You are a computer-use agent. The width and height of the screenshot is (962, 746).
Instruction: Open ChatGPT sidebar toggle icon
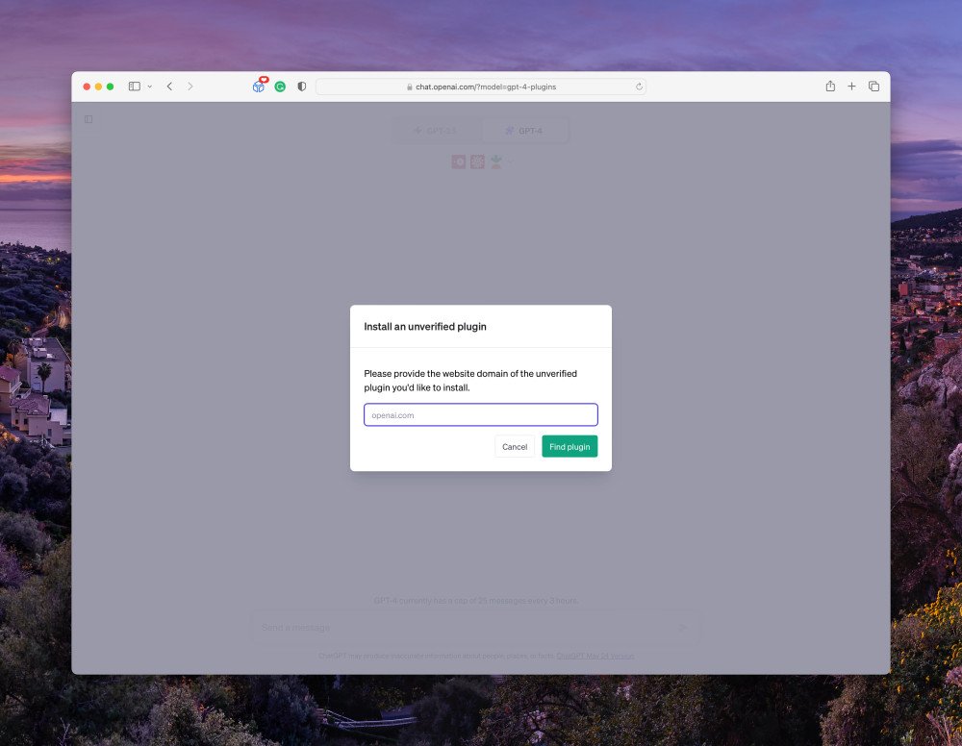[x=89, y=119]
